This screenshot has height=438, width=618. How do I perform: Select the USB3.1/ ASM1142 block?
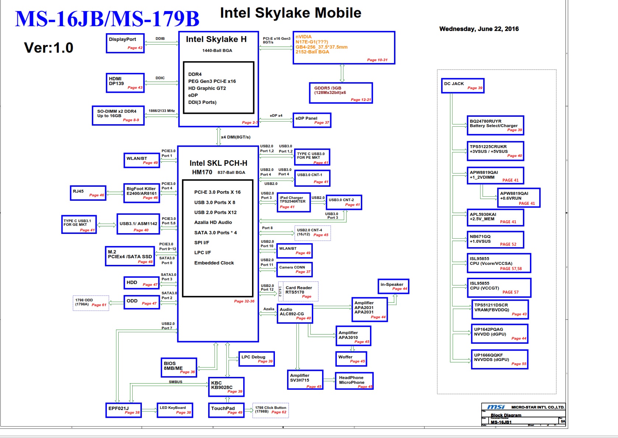pyautogui.click(x=138, y=224)
